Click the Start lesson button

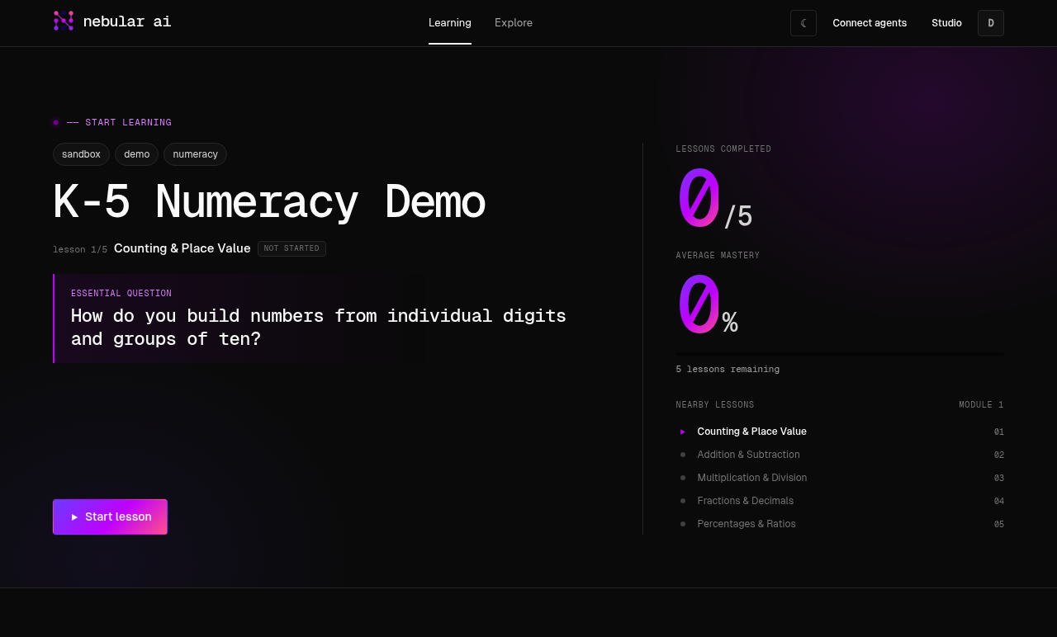tap(111, 517)
